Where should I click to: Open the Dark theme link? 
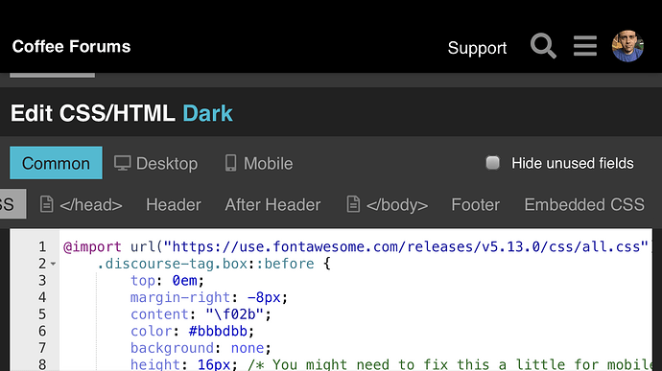pos(208,113)
